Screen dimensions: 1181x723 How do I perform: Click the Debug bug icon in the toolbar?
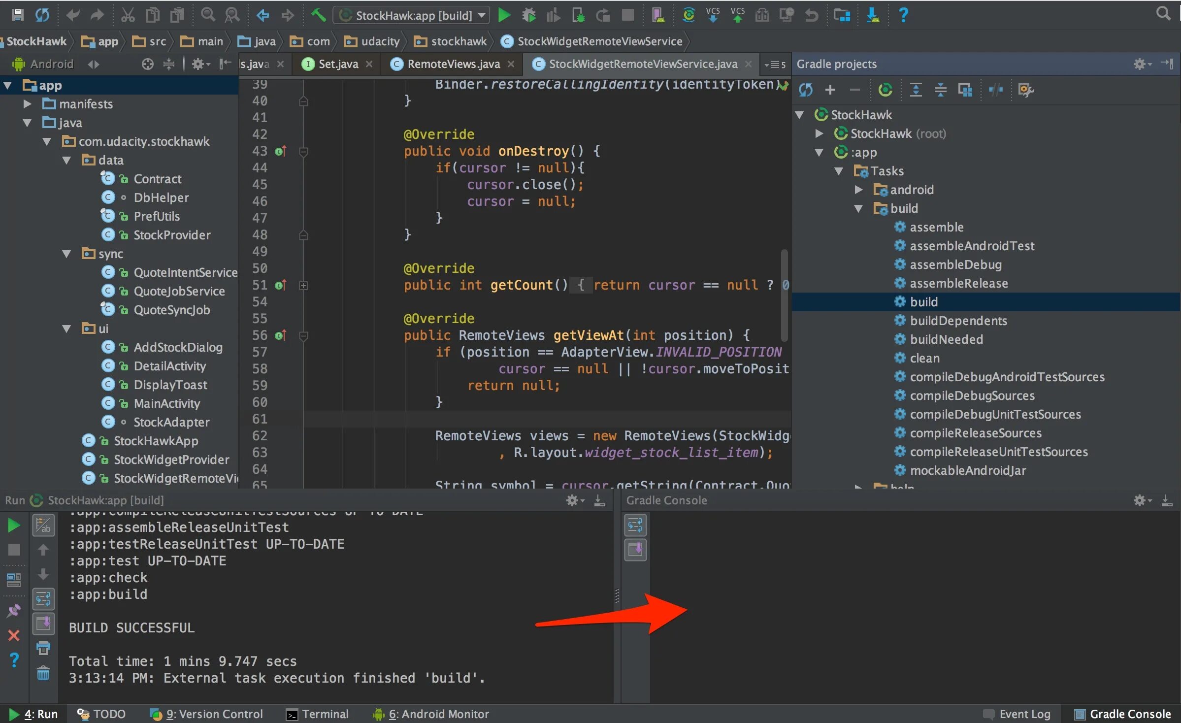tap(528, 15)
